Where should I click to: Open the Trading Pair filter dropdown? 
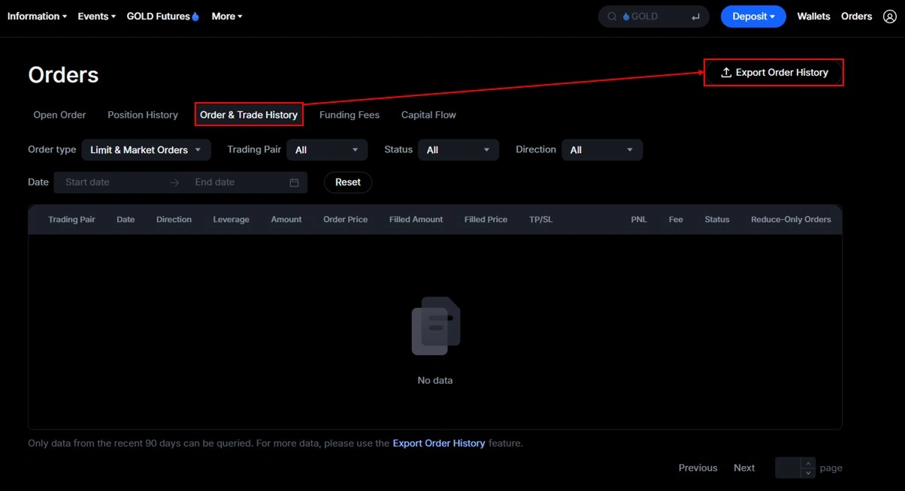327,150
